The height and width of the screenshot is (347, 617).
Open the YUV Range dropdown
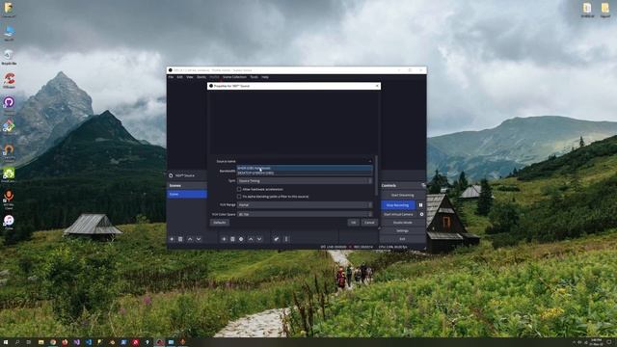(x=305, y=205)
